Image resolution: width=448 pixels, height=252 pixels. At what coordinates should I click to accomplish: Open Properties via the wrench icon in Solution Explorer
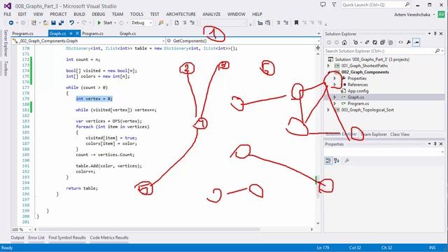click(x=409, y=42)
